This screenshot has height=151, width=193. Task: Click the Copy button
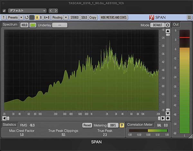click(93, 18)
